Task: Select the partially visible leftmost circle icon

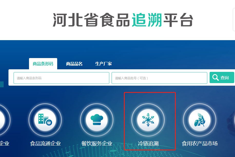Action: click(x=5, y=120)
